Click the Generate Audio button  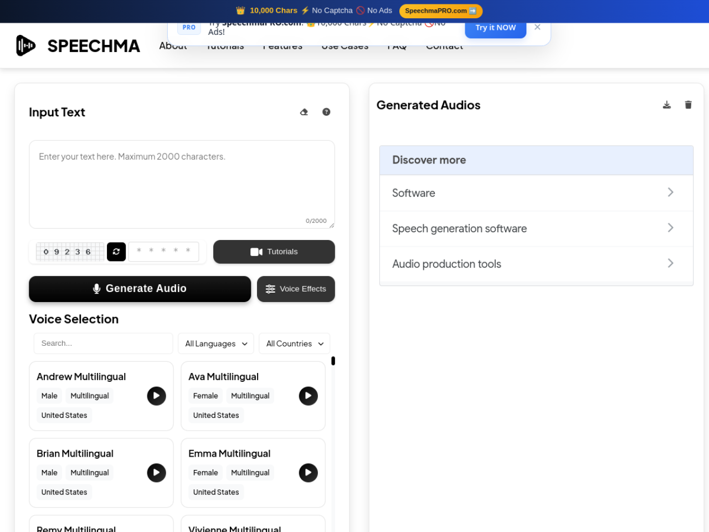(x=140, y=289)
